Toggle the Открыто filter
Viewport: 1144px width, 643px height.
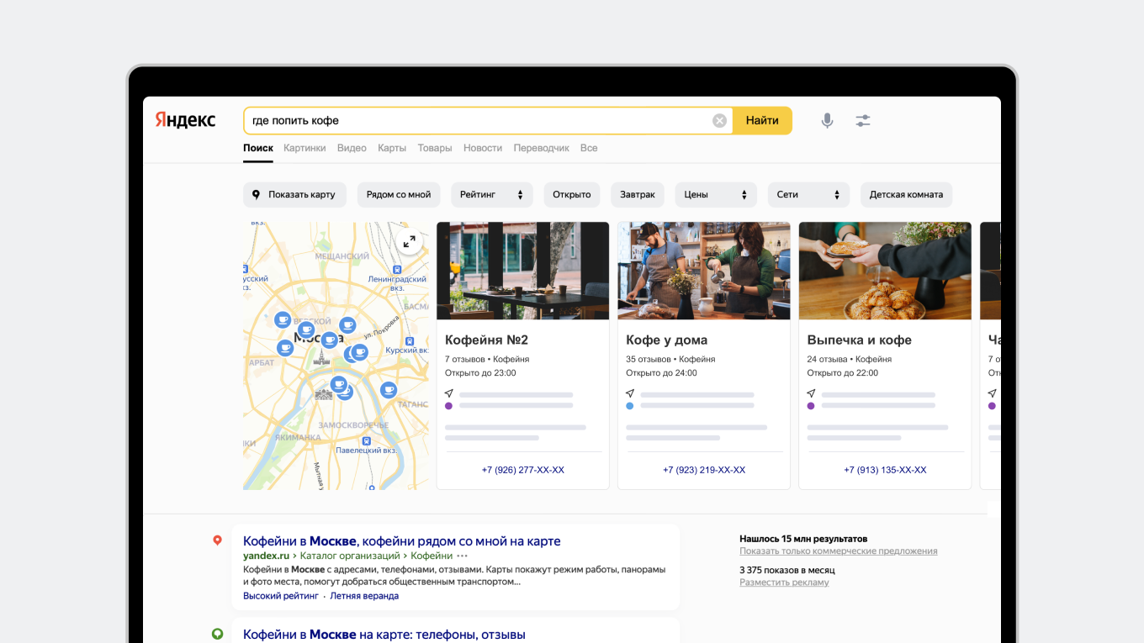click(x=571, y=195)
